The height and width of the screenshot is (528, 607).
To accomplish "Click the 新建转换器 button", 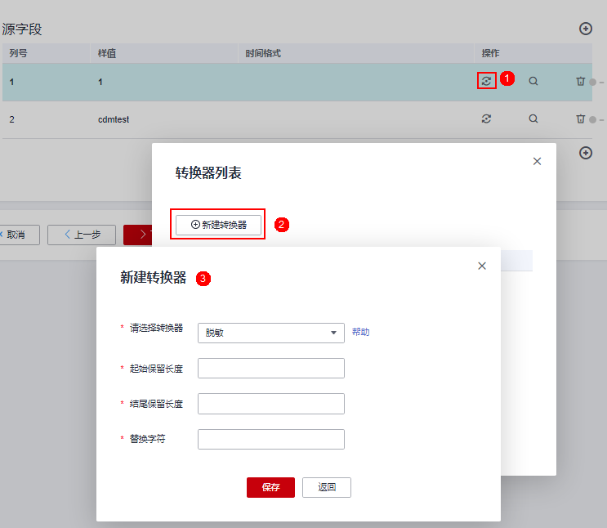I will 218,225.
